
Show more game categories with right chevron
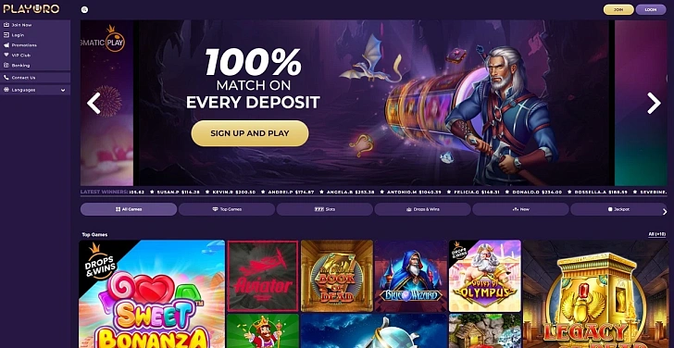coord(665,211)
